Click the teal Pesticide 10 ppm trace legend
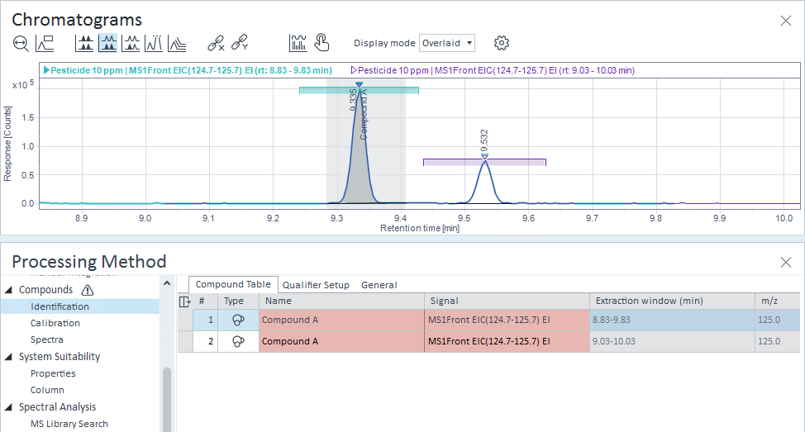The height and width of the screenshot is (432, 805). [x=188, y=70]
